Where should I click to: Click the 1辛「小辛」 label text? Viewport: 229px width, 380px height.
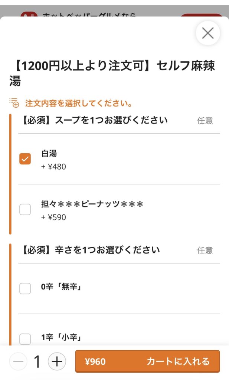61,338
